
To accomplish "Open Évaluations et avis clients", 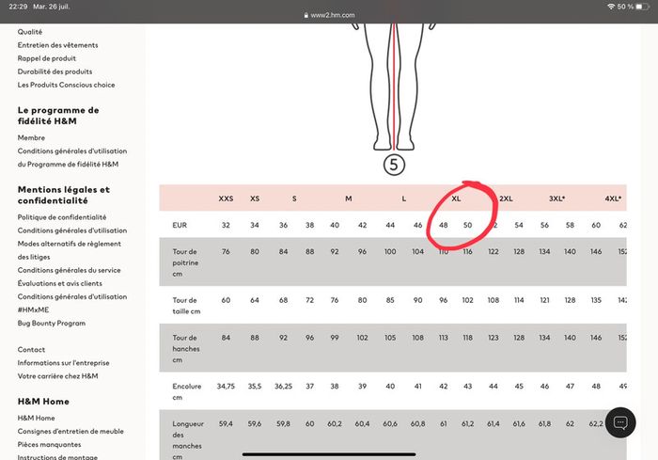I will [60, 283].
